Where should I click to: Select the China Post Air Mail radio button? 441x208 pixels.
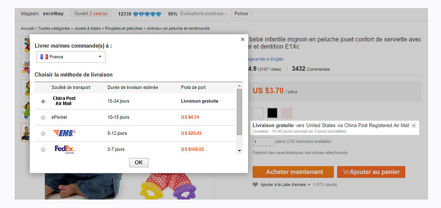43,101
